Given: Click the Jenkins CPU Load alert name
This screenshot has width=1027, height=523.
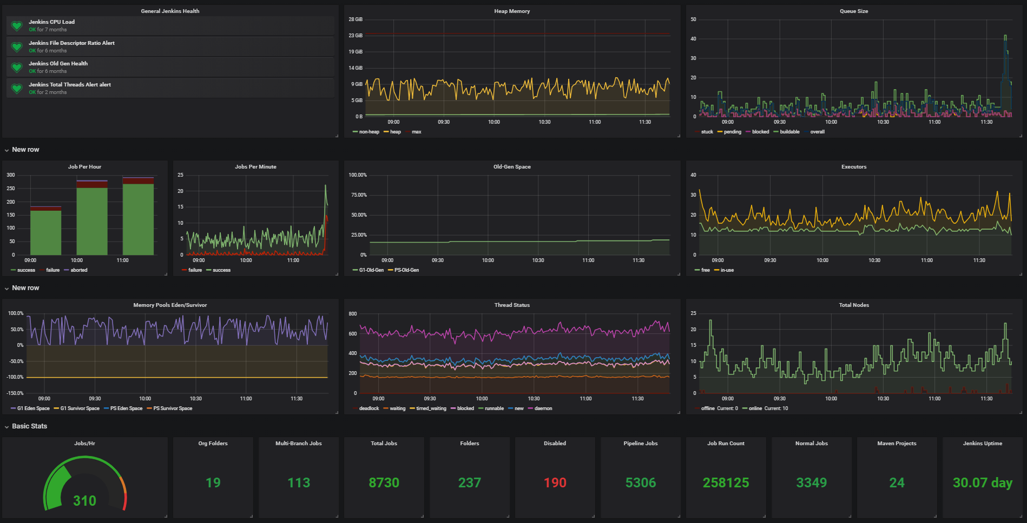Looking at the screenshot, I should coord(51,22).
